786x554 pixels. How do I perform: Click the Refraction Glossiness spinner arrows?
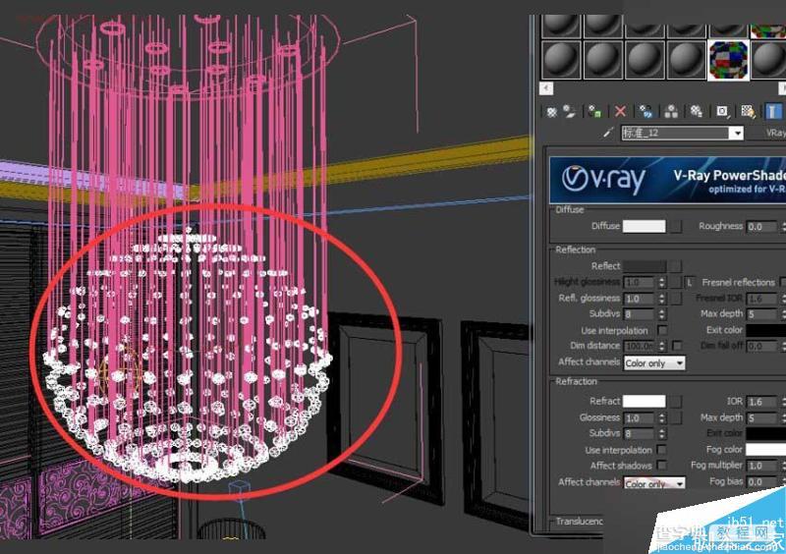[662, 418]
